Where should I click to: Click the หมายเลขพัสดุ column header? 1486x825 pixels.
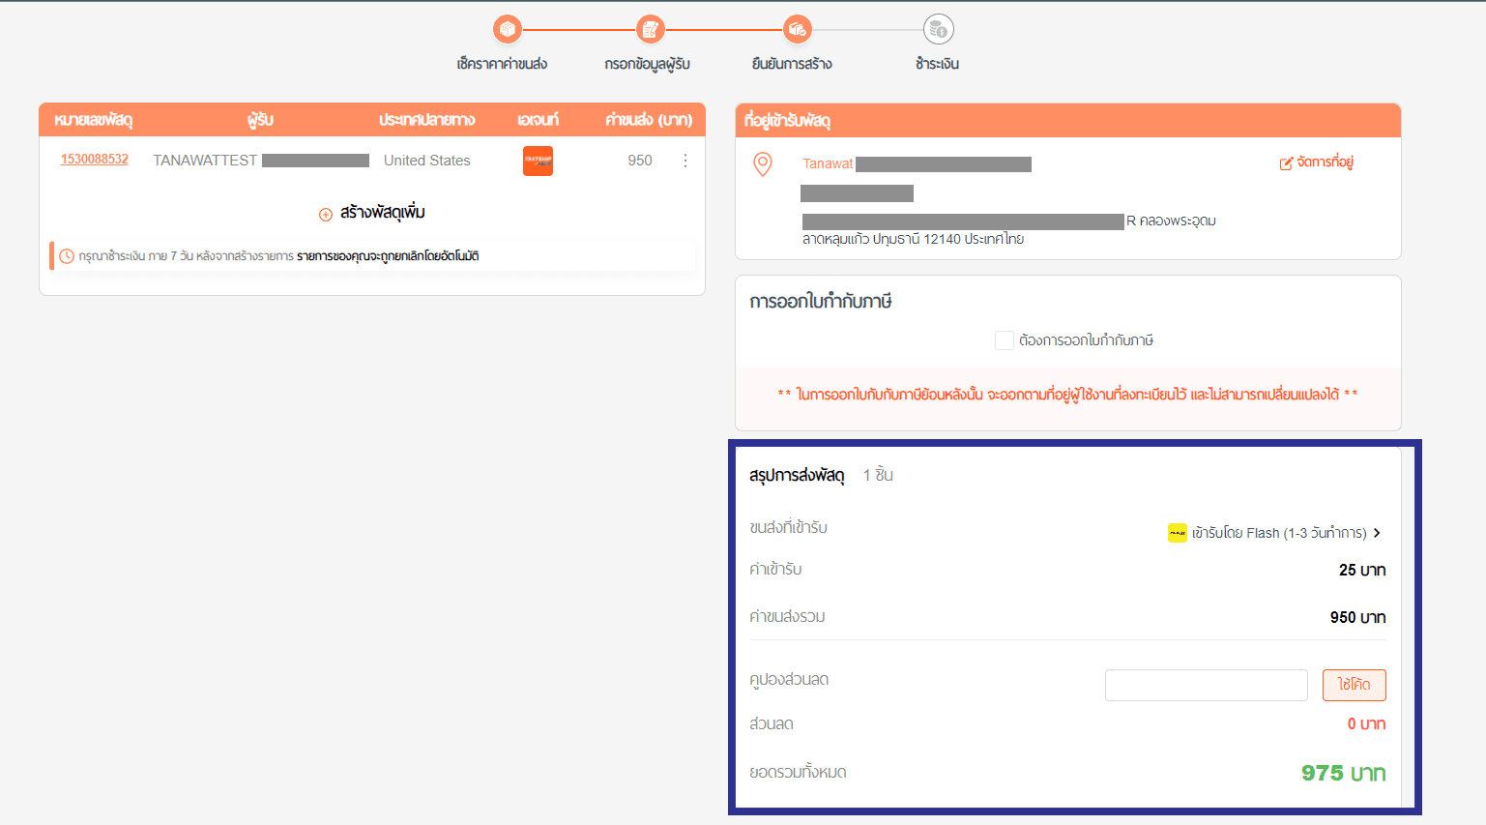93,120
